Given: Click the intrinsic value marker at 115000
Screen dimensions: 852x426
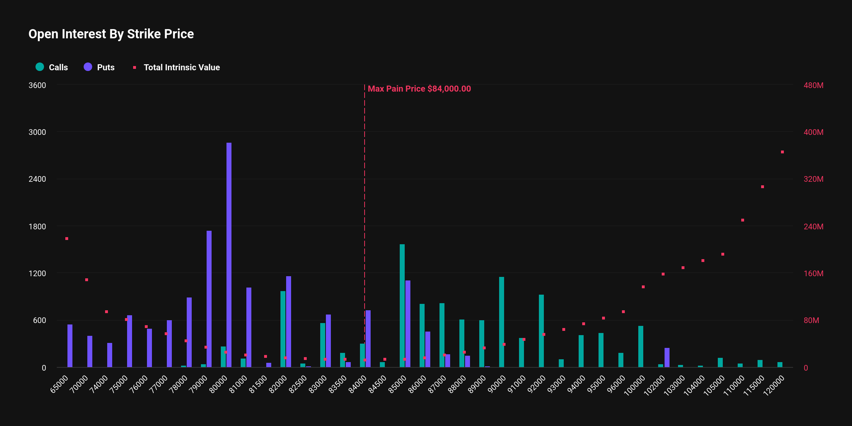Looking at the screenshot, I should [763, 187].
